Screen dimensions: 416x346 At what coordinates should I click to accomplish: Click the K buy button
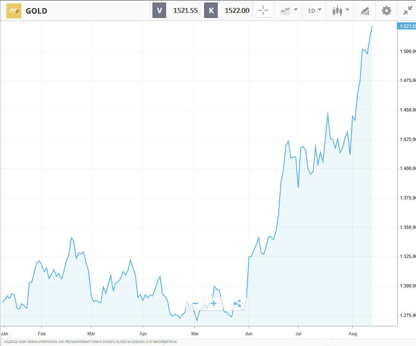(211, 11)
